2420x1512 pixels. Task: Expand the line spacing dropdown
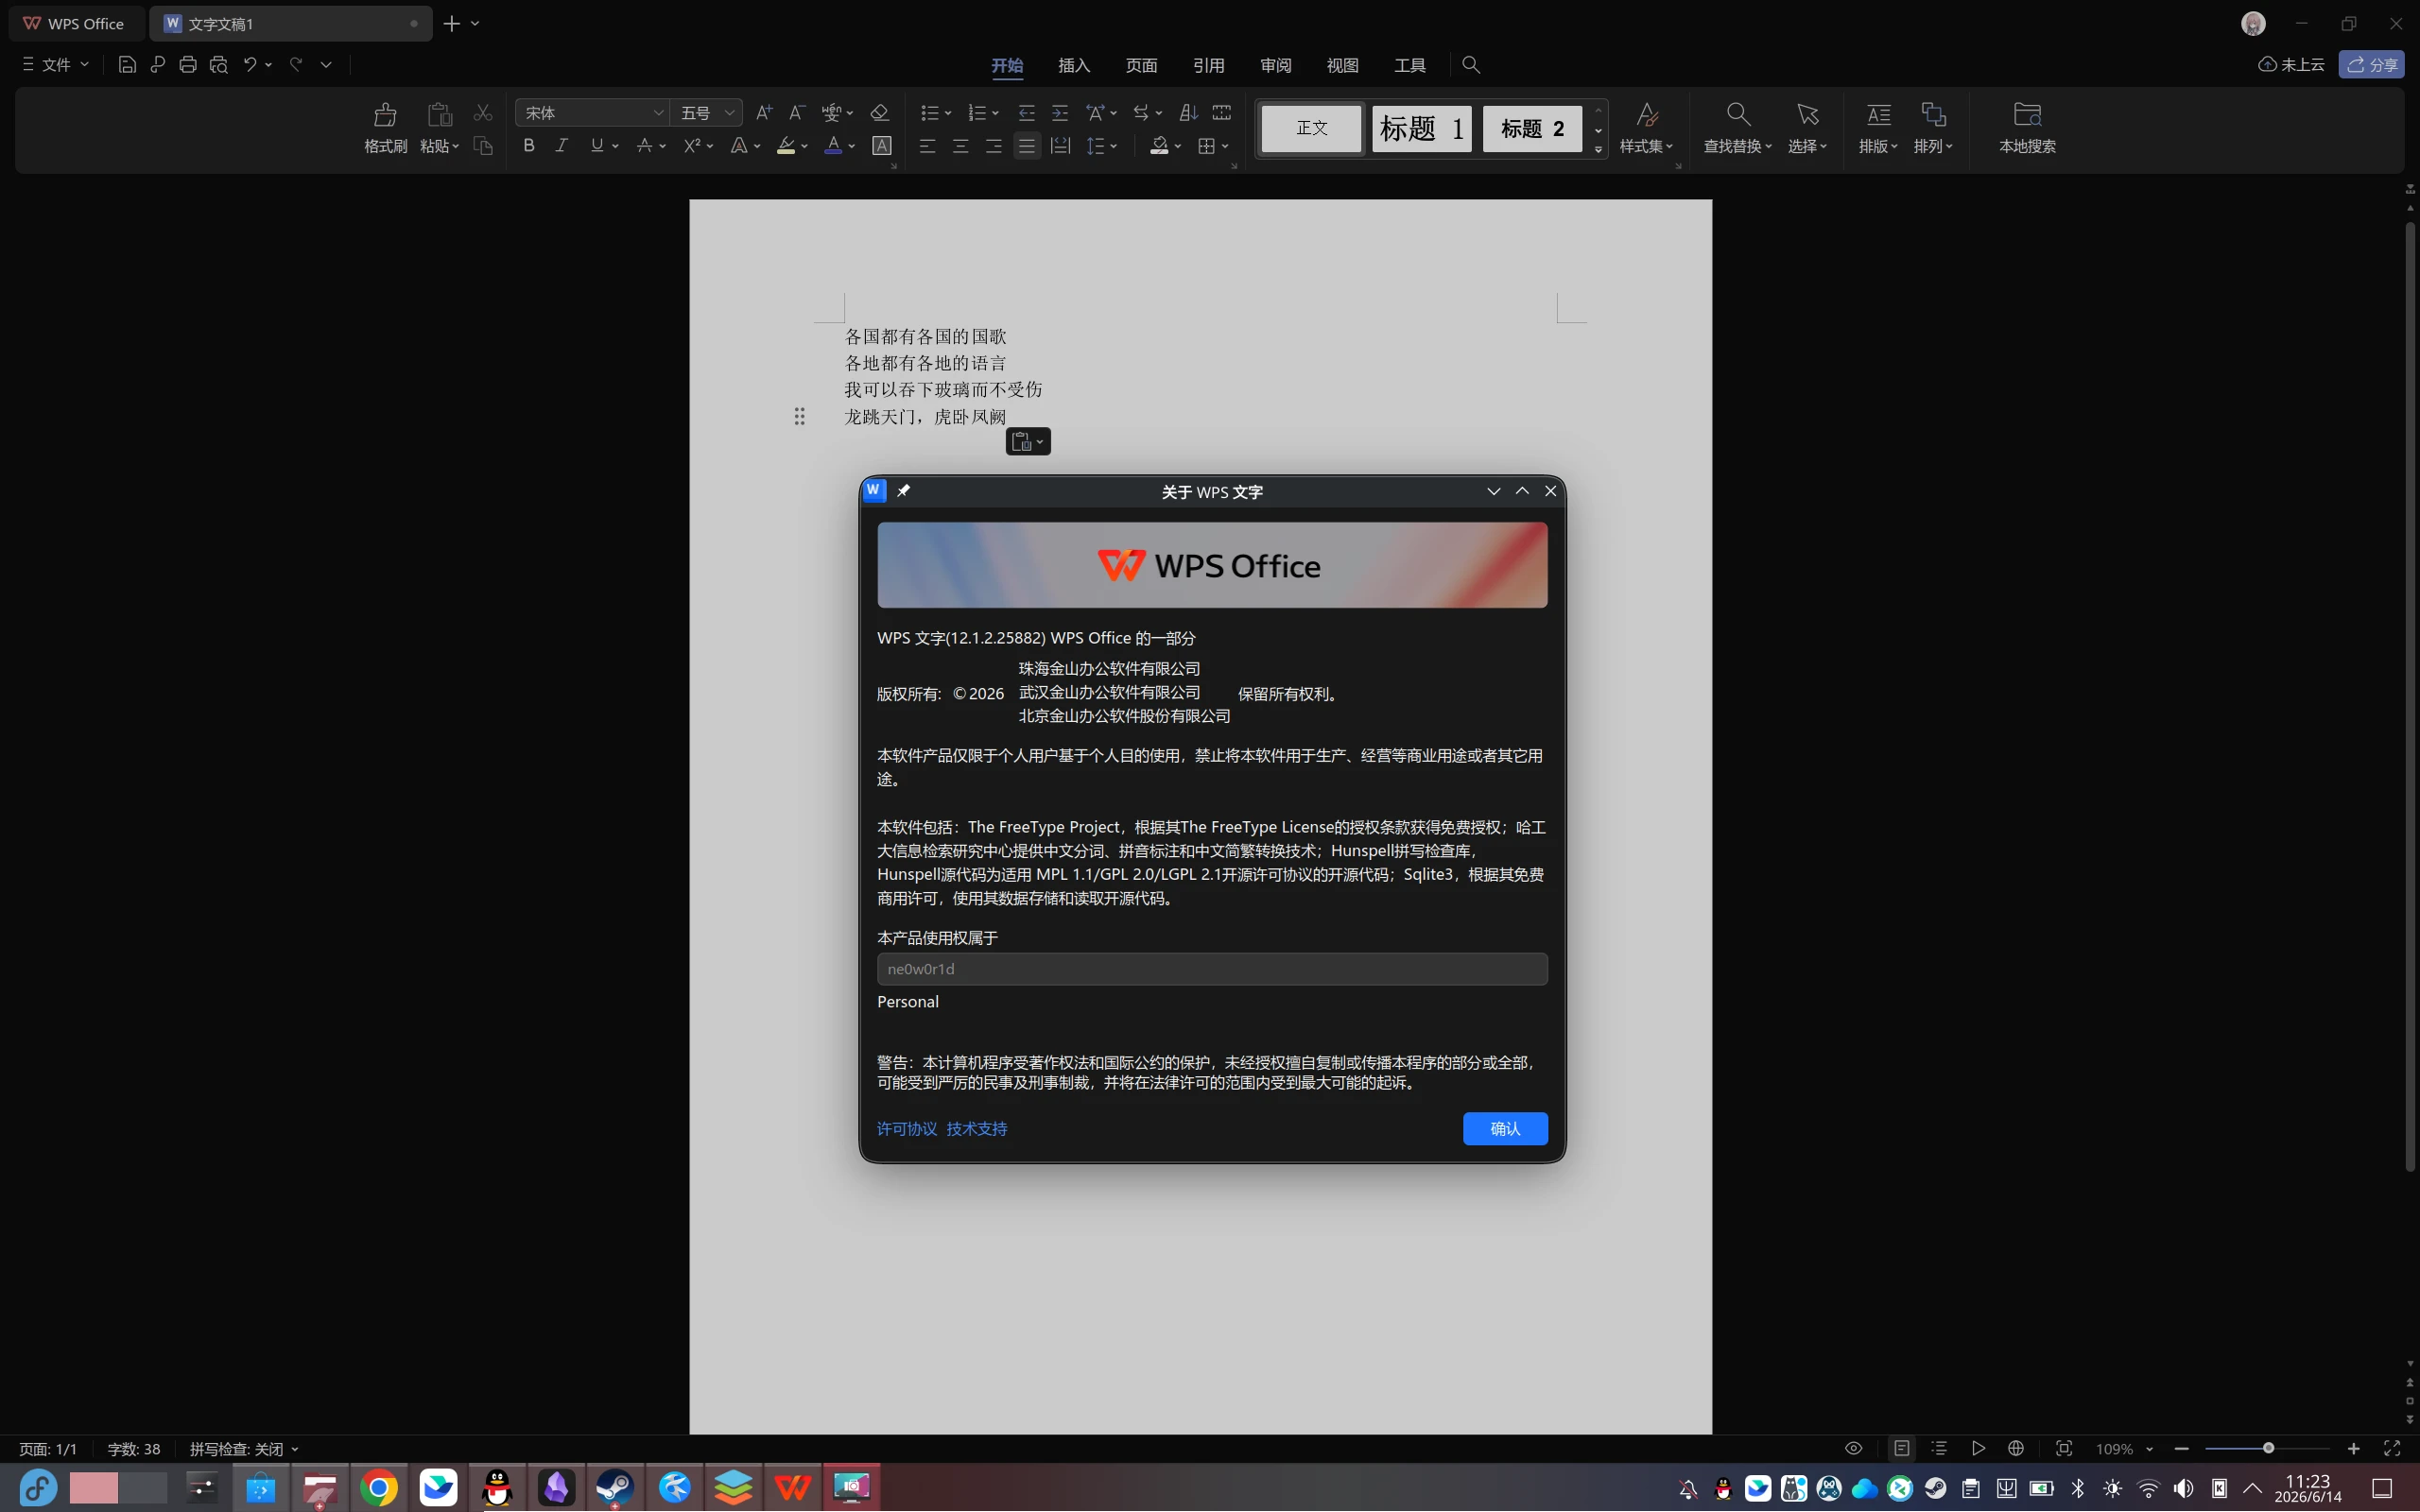click(x=1114, y=147)
